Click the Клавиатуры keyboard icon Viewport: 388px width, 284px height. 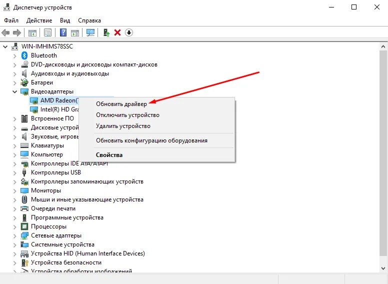pos(24,145)
